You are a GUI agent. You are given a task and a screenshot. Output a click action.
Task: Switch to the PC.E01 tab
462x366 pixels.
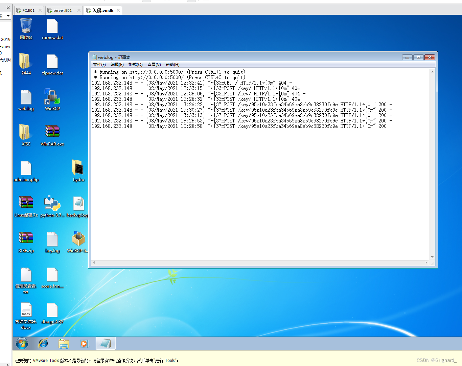tap(29, 10)
